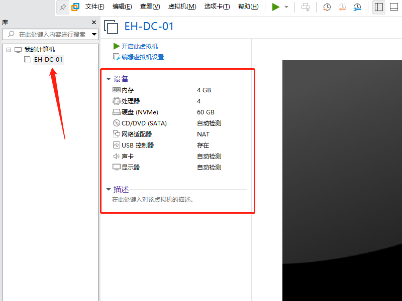Click the VMware Workstation logo icon
The width and height of the screenshot is (402, 301).
(x=76, y=7)
